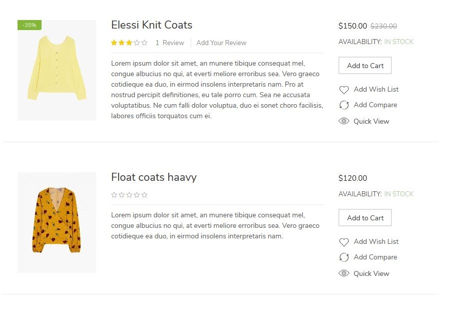Open Elessi Knit Coats product title
Viewport: 450px width, 313px height.
pyautogui.click(x=152, y=25)
